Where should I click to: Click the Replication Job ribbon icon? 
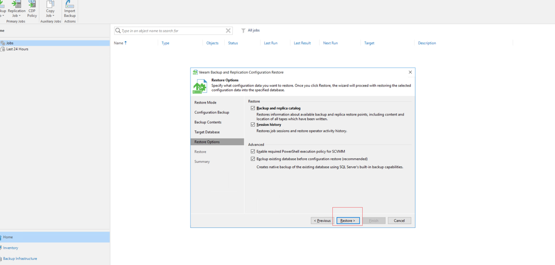click(x=17, y=5)
